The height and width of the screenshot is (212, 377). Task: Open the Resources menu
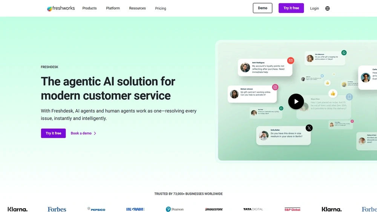tap(137, 8)
